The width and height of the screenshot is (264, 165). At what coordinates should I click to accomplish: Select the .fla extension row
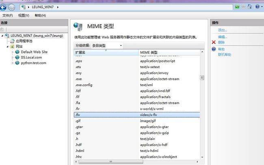click(x=137, y=103)
